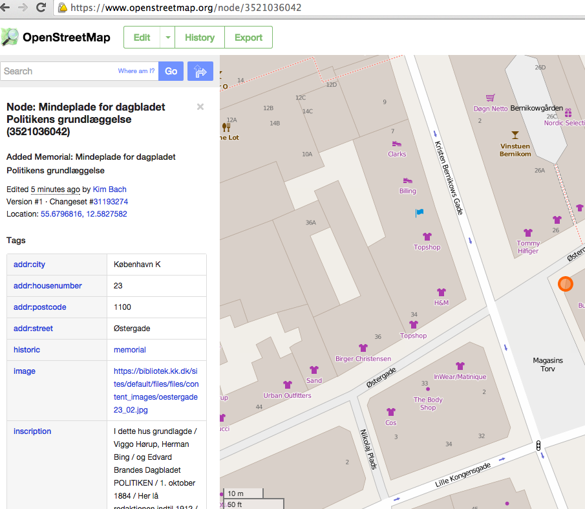Click the Døgn Netto shopping cart icon
Viewport: 585px width, 509px height.
[490, 98]
